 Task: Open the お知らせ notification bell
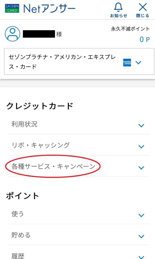point(119,10)
